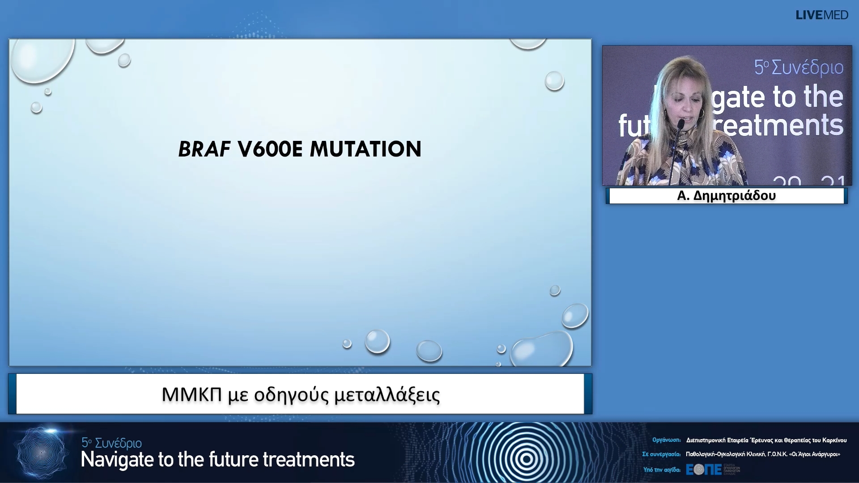Viewport: 859px width, 483px height.
Task: Select the speaker video thumbnail
Action: pyautogui.click(x=727, y=115)
